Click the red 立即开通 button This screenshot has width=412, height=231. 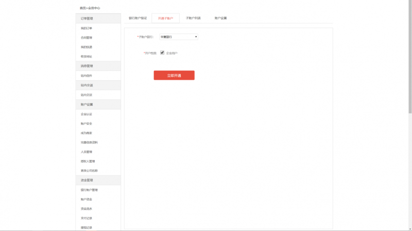pos(174,75)
